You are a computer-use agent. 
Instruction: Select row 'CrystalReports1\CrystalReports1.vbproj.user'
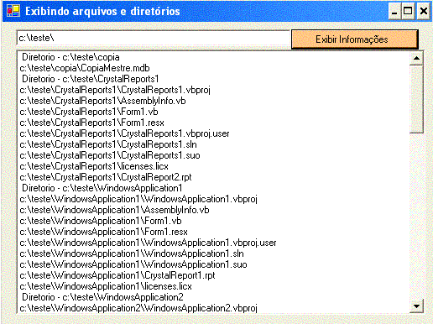pyautogui.click(x=214, y=133)
